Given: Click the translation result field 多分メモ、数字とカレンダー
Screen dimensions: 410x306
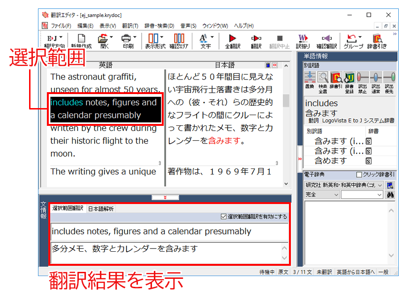Looking at the screenshot, I should tap(166, 253).
